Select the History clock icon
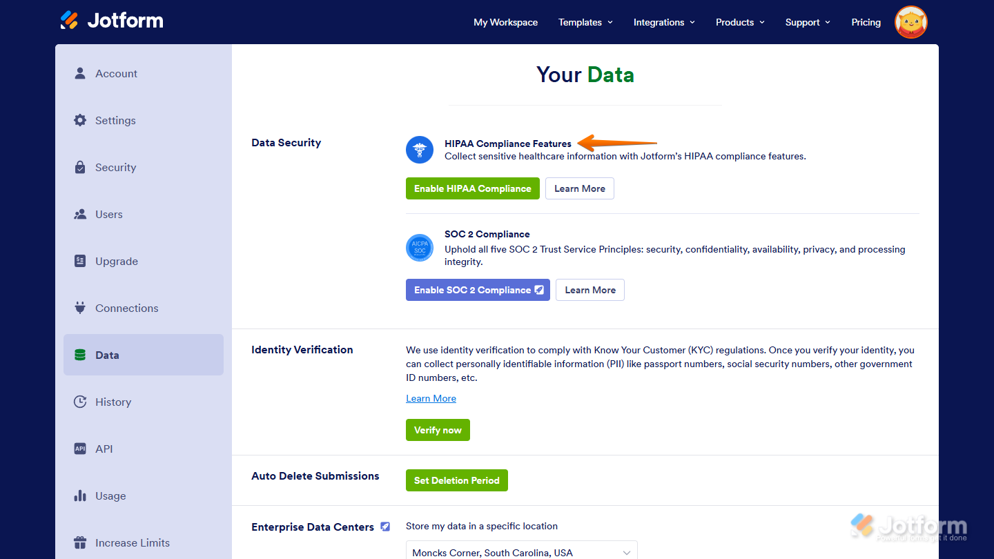Viewport: 994px width, 559px height. point(80,402)
